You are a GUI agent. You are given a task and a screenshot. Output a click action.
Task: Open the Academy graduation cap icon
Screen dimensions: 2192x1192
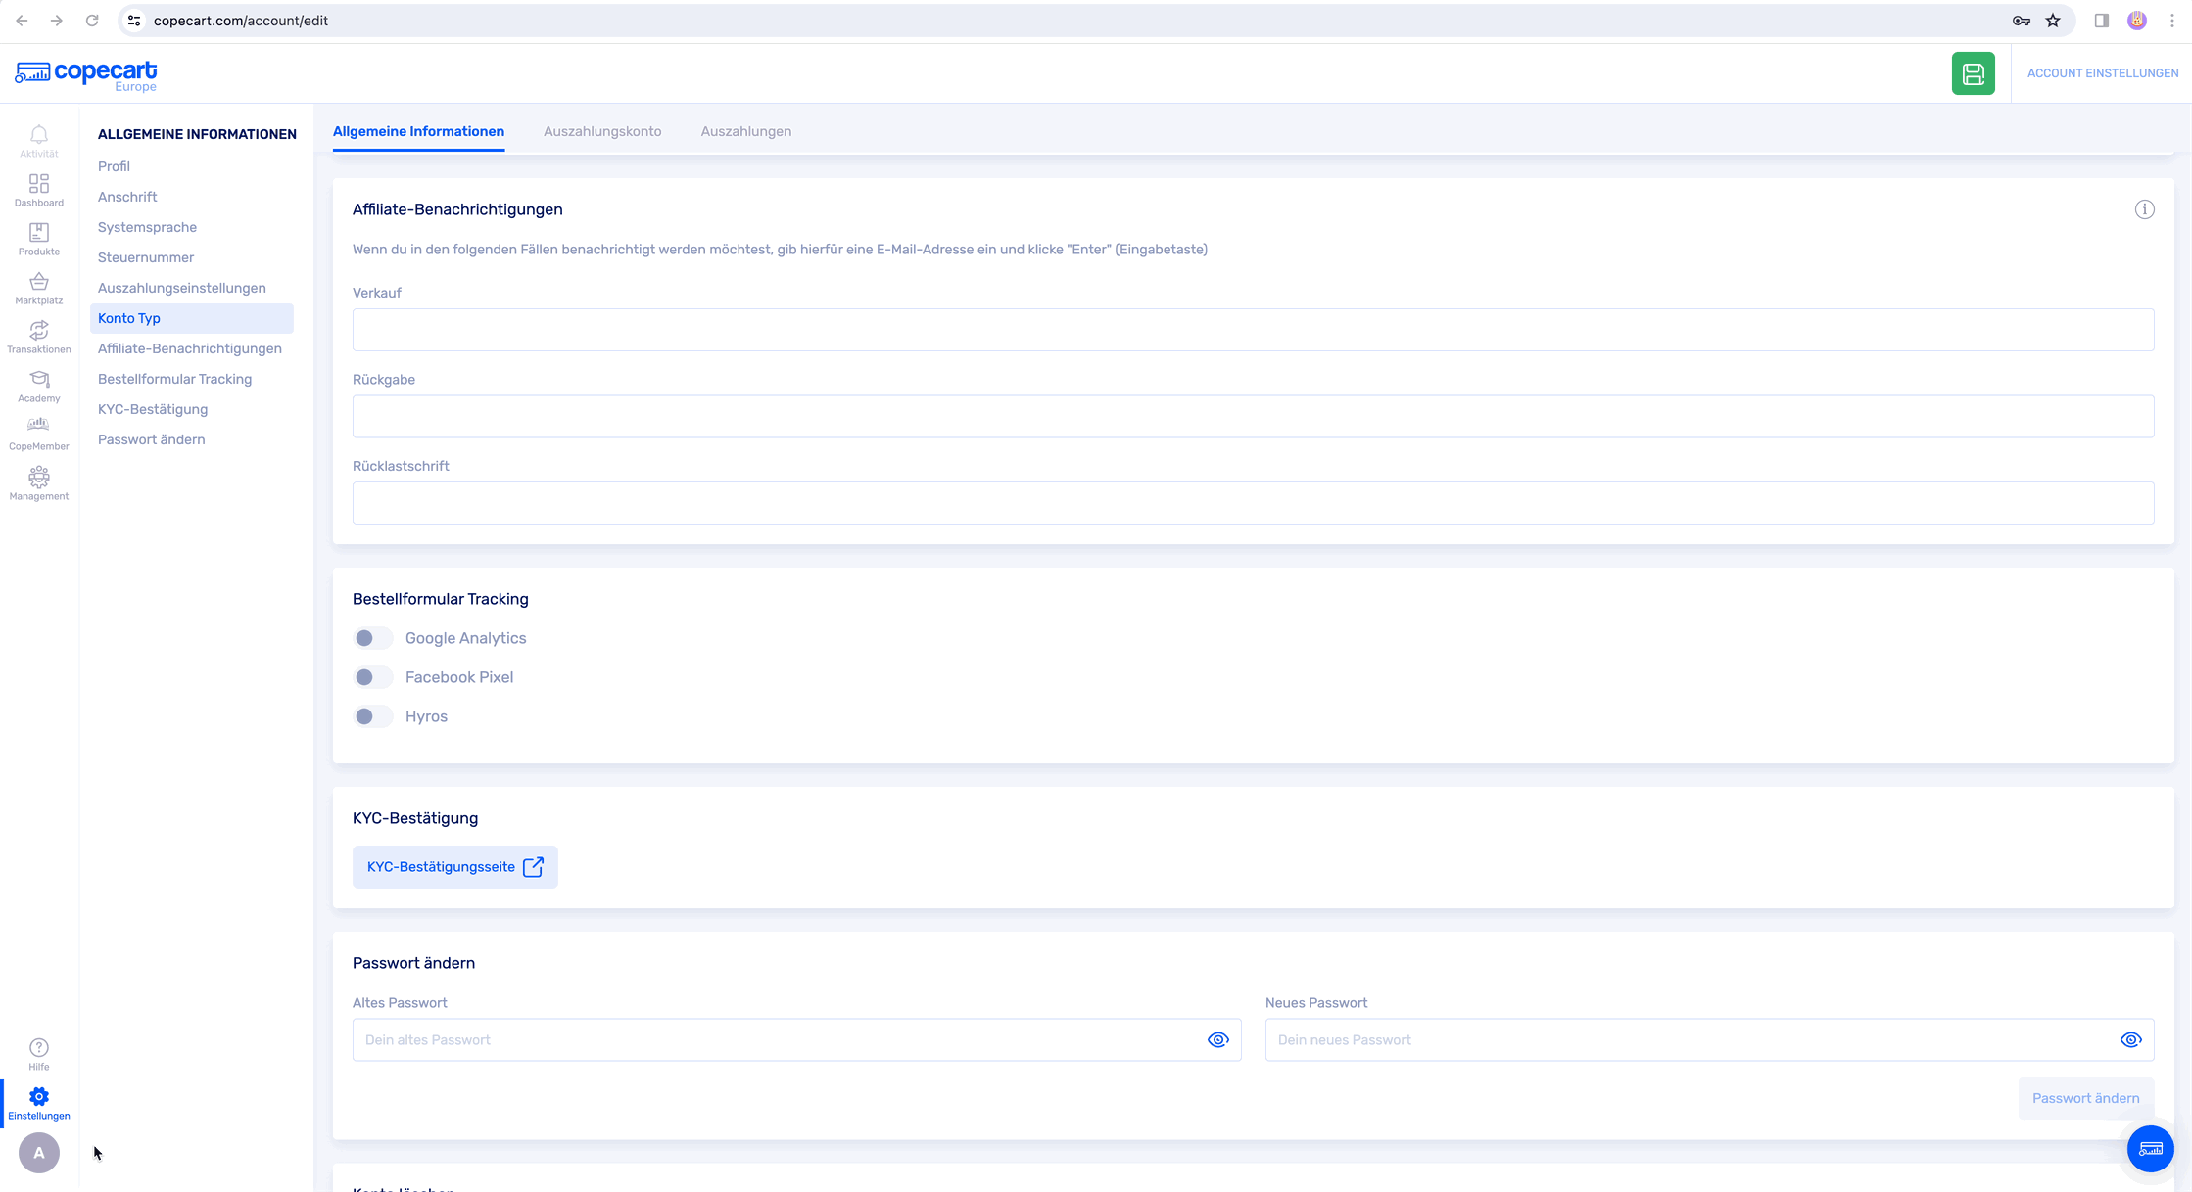point(39,386)
